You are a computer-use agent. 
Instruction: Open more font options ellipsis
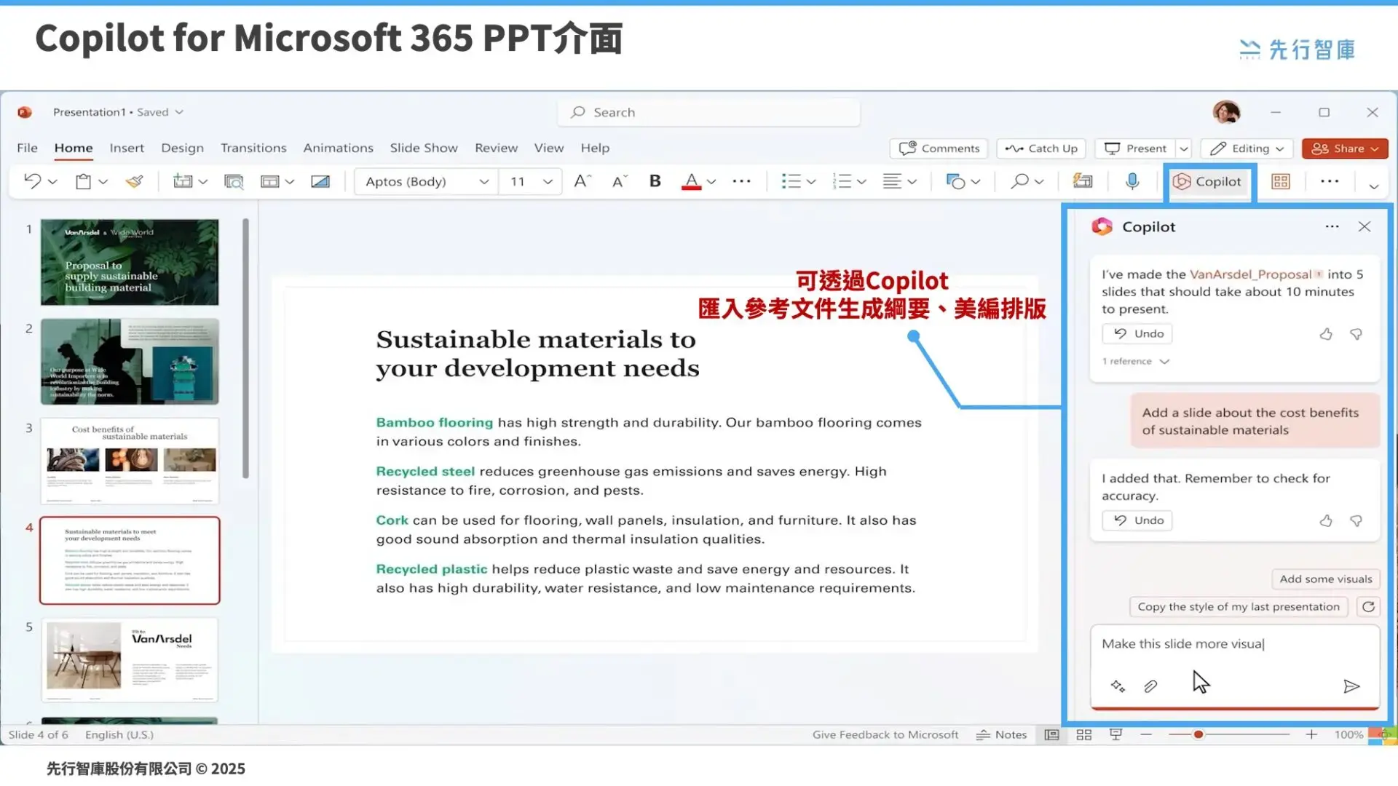point(741,181)
